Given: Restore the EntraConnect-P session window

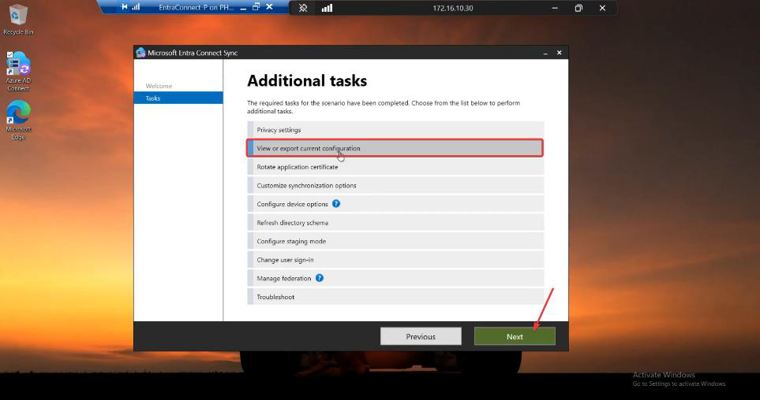Looking at the screenshot, I should coord(256,7).
